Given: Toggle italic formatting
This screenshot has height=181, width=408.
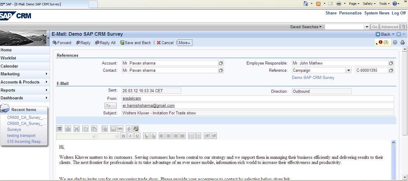Looking at the screenshot, I should 130,136.
